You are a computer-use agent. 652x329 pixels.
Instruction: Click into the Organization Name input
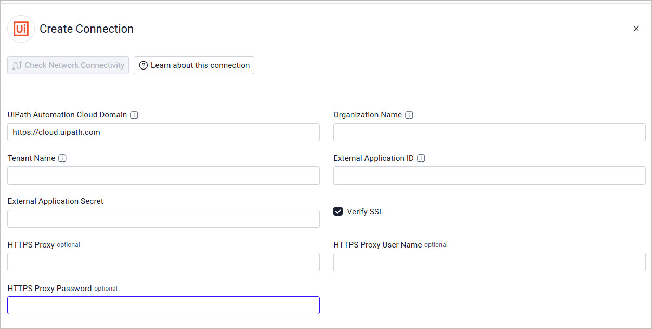point(489,132)
